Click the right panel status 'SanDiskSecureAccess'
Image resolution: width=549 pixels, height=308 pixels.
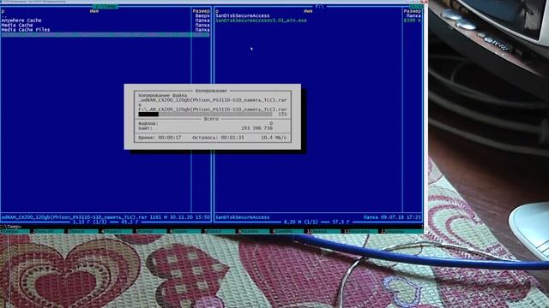(243, 217)
